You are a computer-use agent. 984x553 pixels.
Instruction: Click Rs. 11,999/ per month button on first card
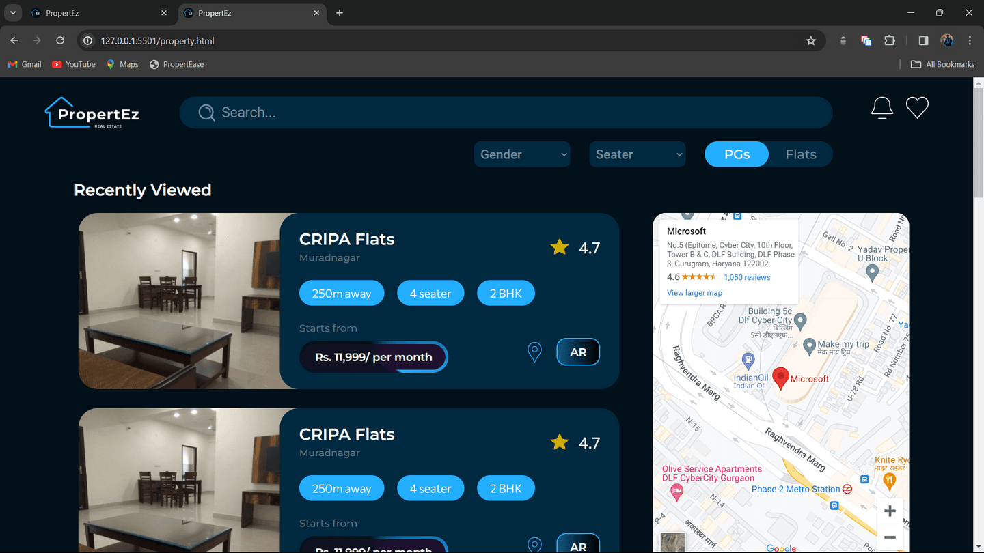[x=374, y=357]
